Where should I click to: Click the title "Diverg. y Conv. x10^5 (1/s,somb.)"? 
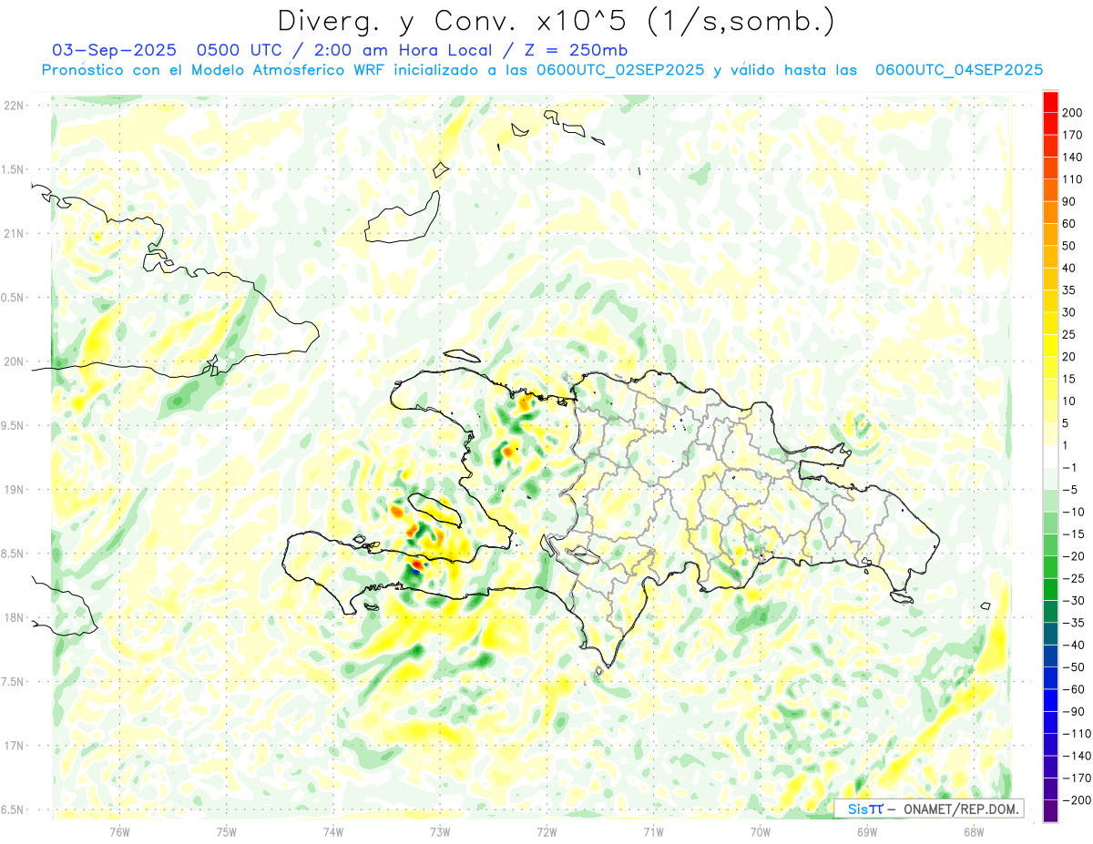click(555, 20)
